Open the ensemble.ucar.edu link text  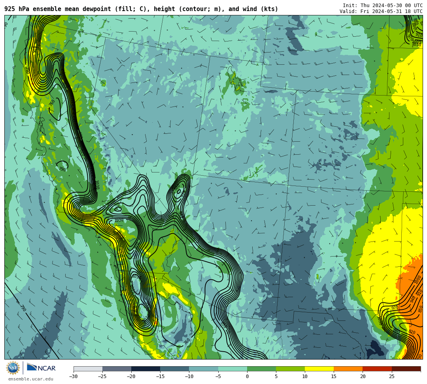click(x=31, y=379)
